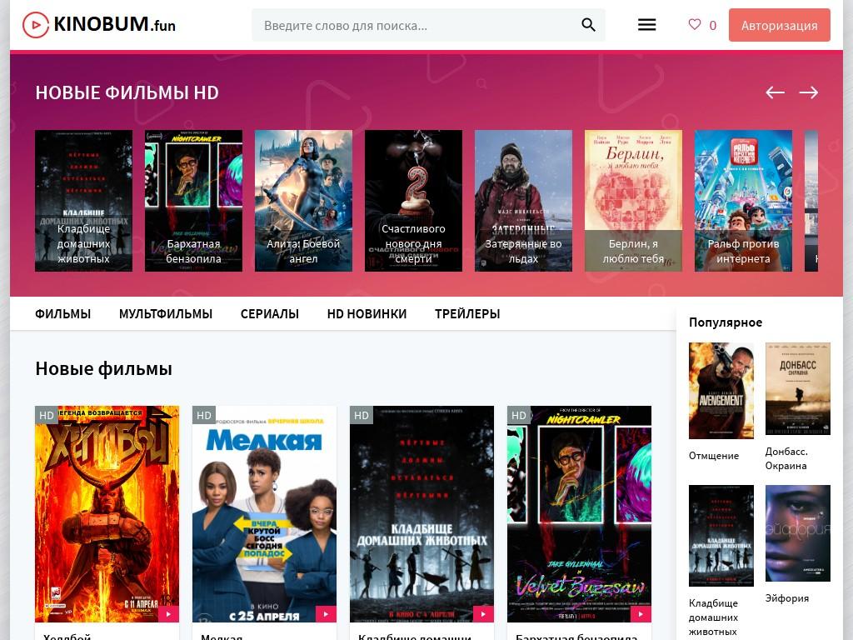Screen dimensions: 853x640
Task: Click the Донбасс. Окраина title link
Action: pyautogui.click(x=786, y=458)
